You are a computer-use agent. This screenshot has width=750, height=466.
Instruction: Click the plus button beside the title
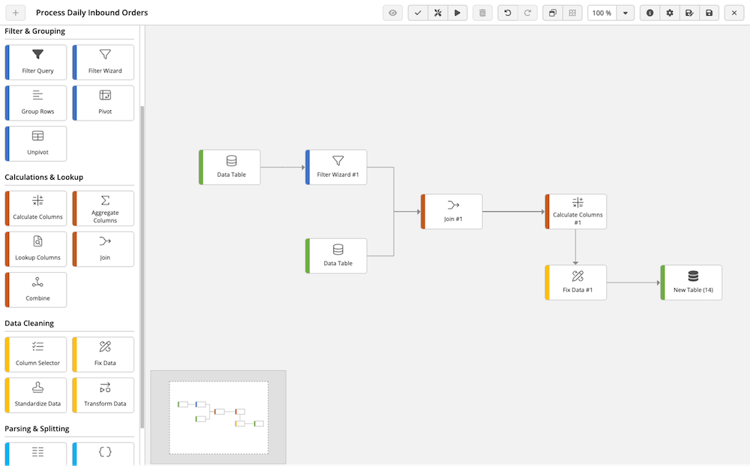15,13
